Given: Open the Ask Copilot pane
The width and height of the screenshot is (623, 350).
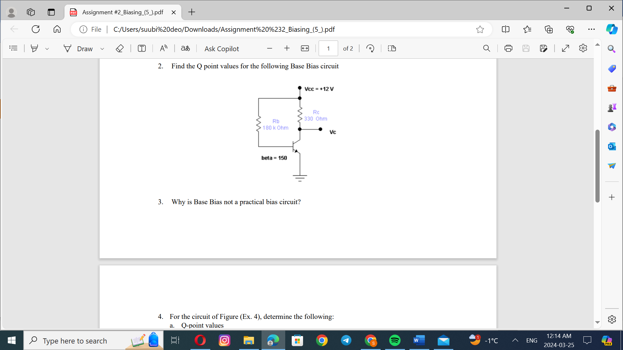Looking at the screenshot, I should [222, 49].
